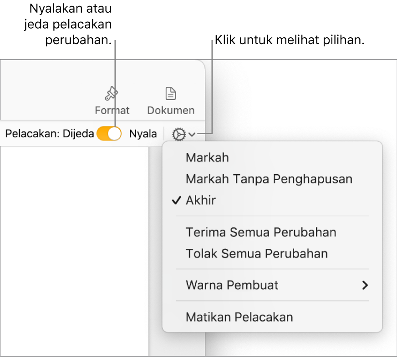Toggle the Pelacakan tracking switch
The width and height of the screenshot is (397, 357).
[x=109, y=134]
